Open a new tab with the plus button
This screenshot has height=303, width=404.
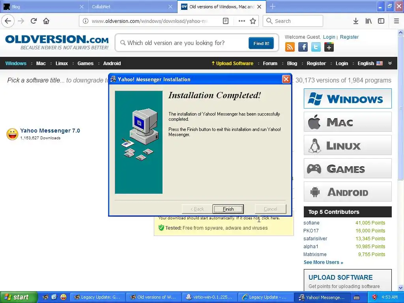(272, 7)
